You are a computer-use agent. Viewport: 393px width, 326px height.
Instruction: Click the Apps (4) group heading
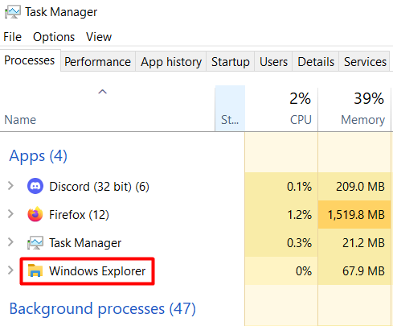39,156
